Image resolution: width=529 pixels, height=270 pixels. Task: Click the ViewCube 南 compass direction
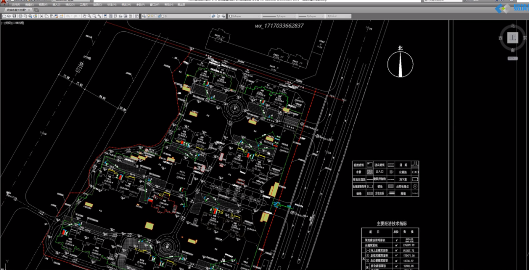click(x=512, y=50)
